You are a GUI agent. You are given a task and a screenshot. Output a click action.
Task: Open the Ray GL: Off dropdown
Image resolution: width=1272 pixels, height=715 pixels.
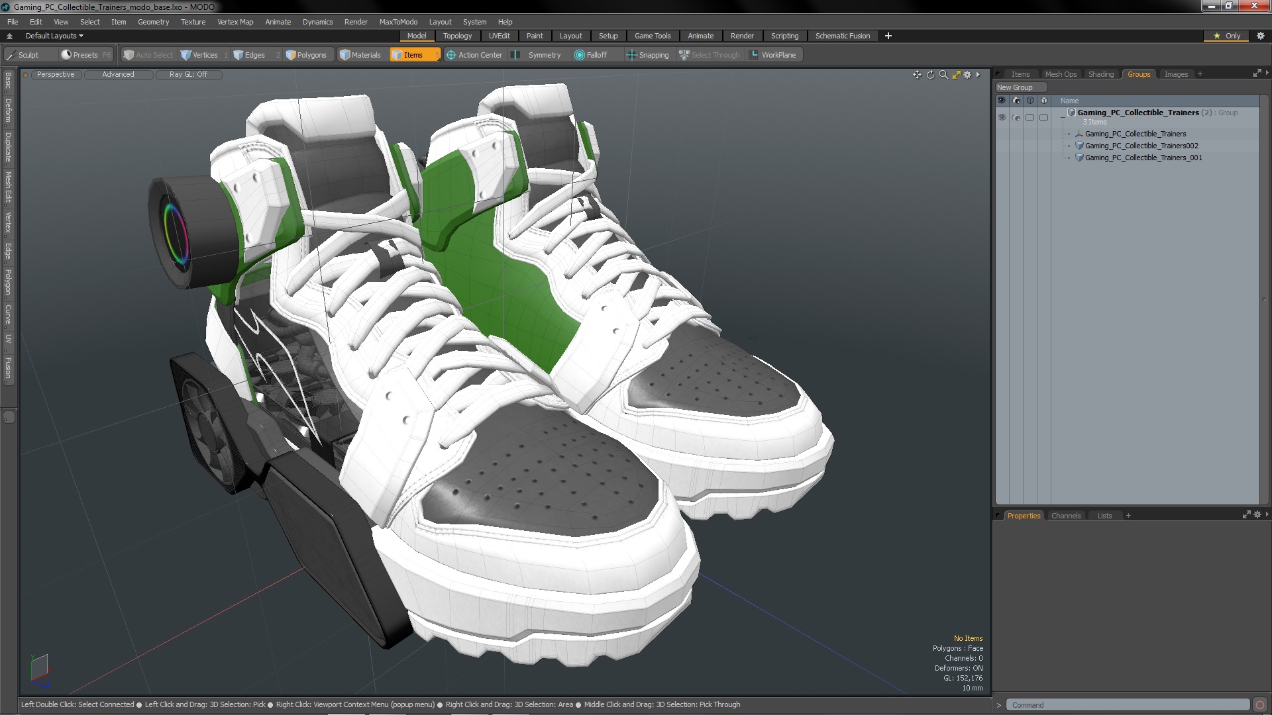point(188,74)
